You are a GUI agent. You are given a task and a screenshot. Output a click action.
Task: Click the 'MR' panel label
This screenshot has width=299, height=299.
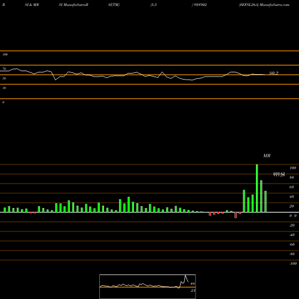tap(267, 155)
